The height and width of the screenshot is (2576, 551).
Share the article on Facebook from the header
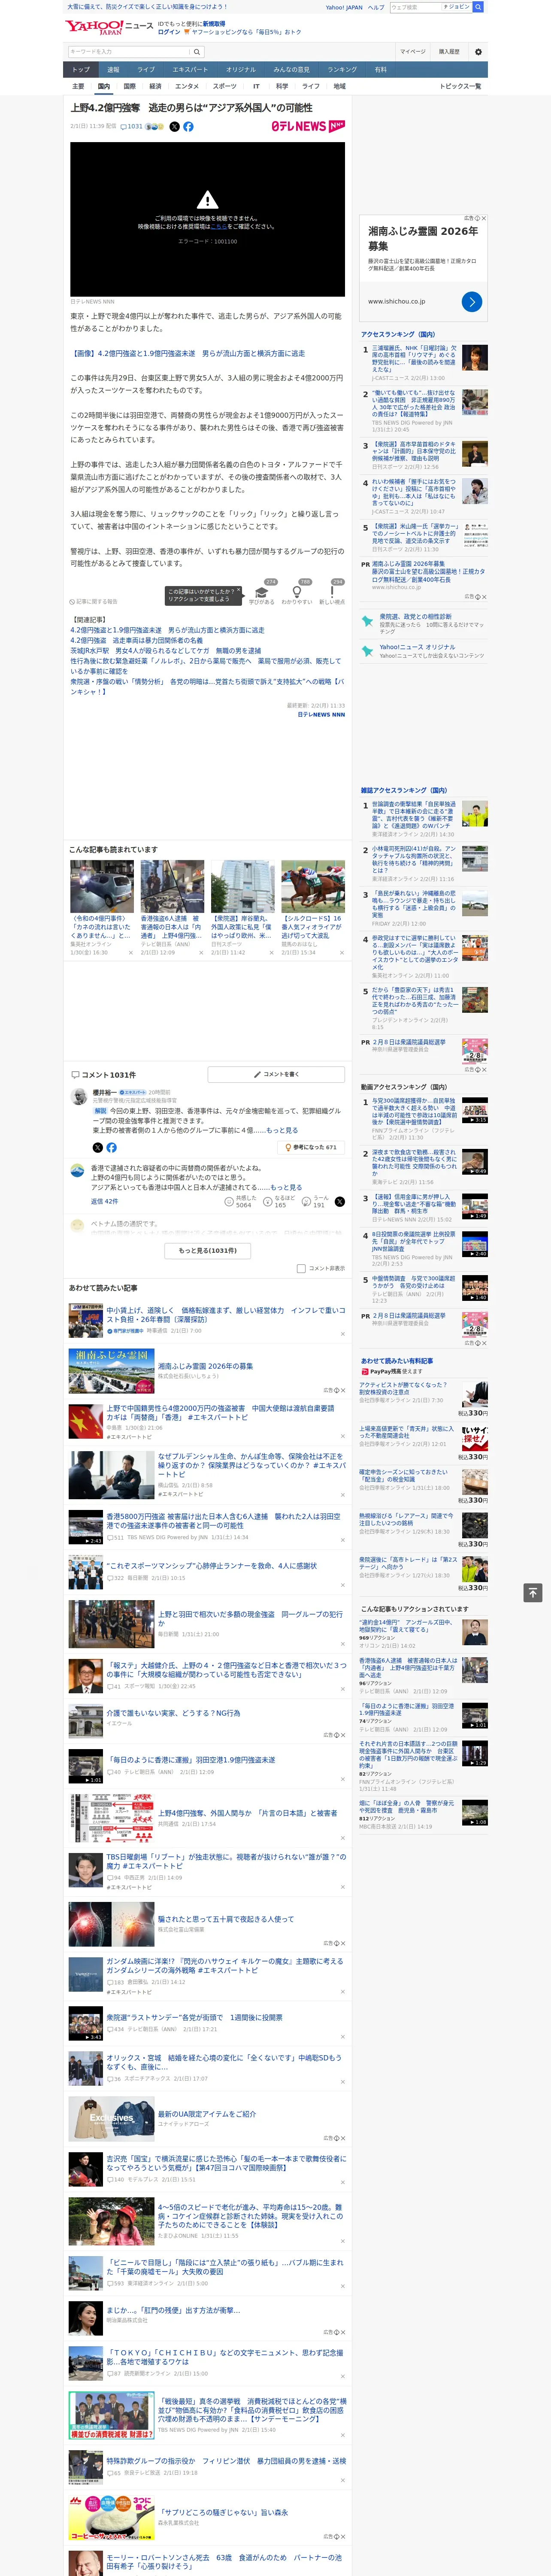pos(188,127)
